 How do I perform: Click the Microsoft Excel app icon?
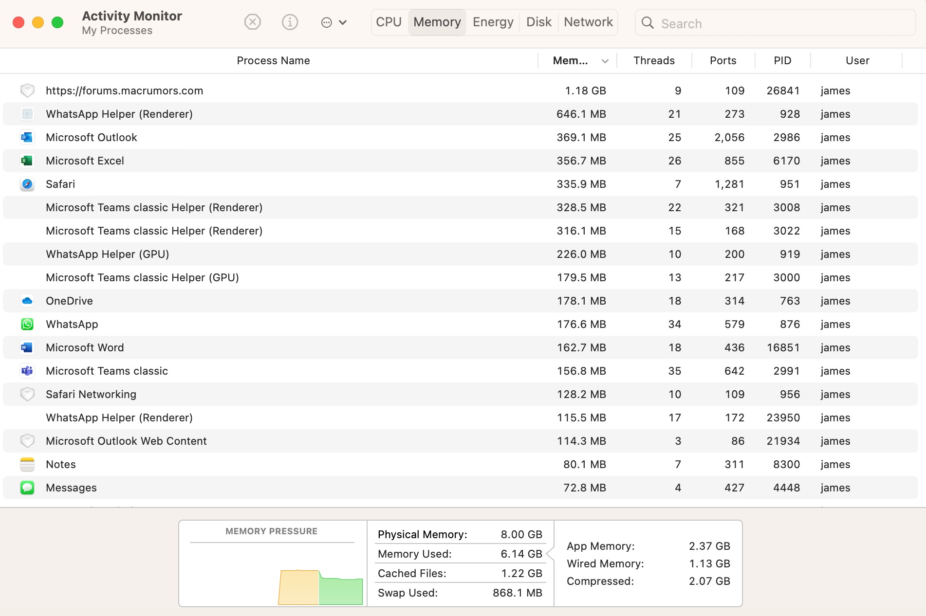pyautogui.click(x=27, y=161)
